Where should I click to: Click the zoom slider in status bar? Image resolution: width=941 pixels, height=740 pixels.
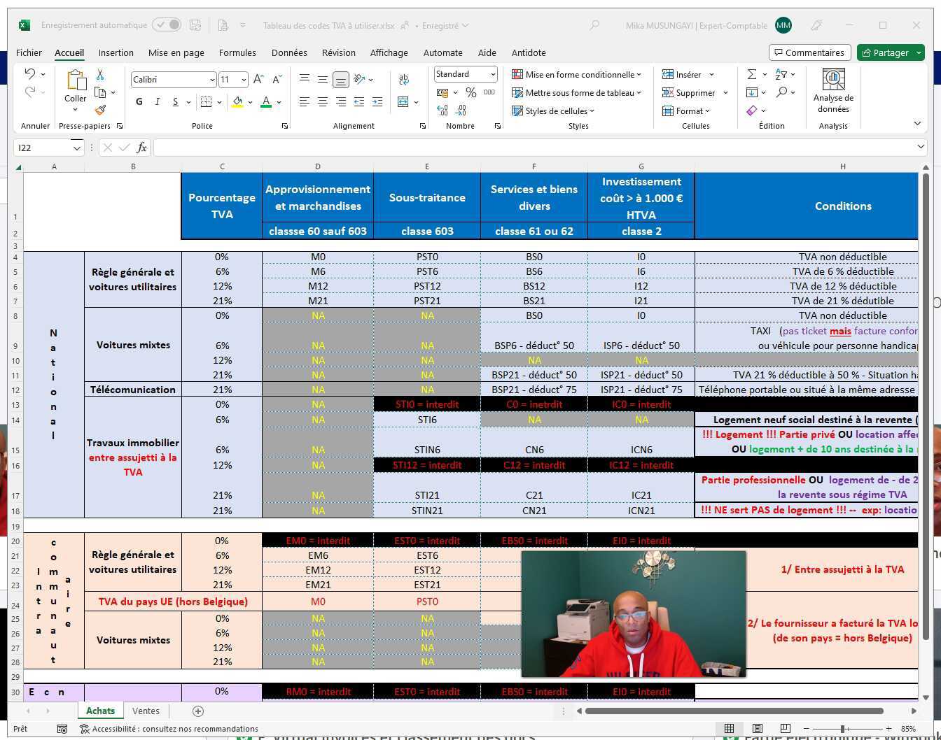[843, 728]
